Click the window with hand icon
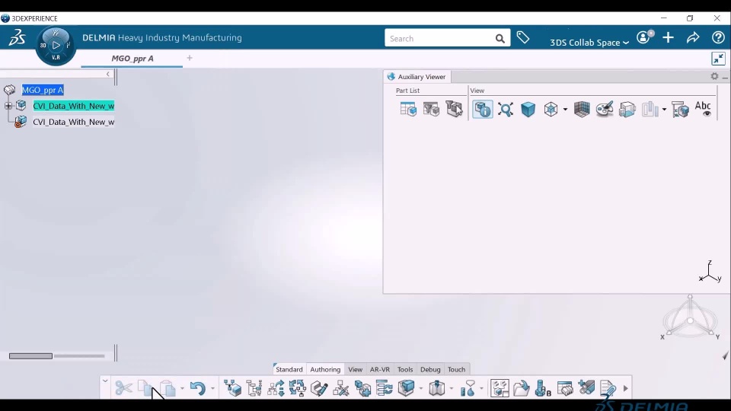 (564, 387)
